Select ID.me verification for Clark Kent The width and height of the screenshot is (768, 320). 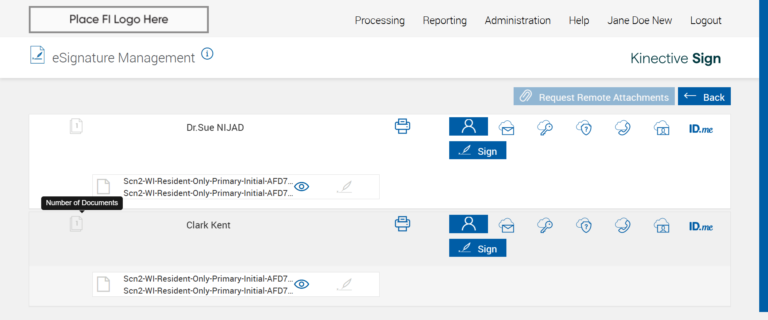click(x=701, y=226)
